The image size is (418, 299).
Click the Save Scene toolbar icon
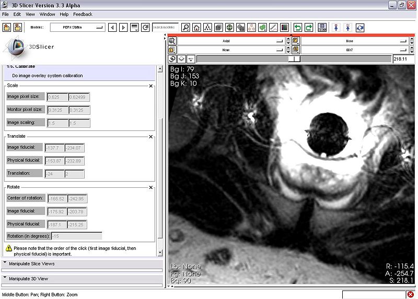pyautogui.click(x=17, y=27)
